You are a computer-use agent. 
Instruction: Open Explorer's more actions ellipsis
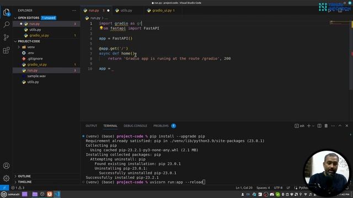click(74, 10)
